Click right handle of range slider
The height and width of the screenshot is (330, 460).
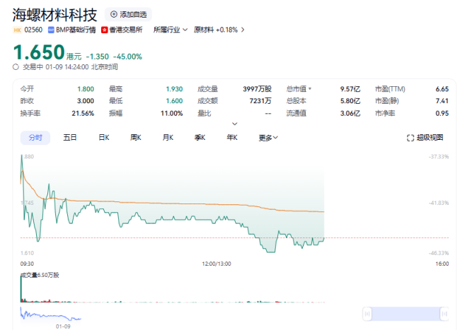point(444,314)
